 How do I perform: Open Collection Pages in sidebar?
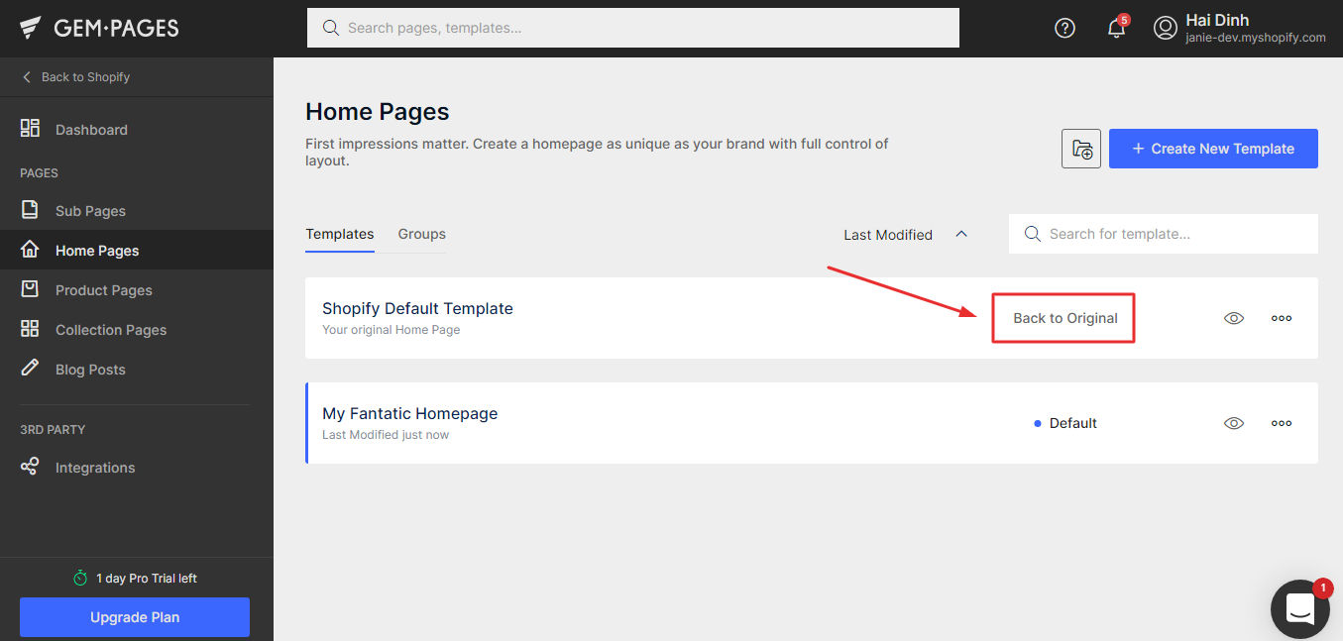[x=137, y=330]
